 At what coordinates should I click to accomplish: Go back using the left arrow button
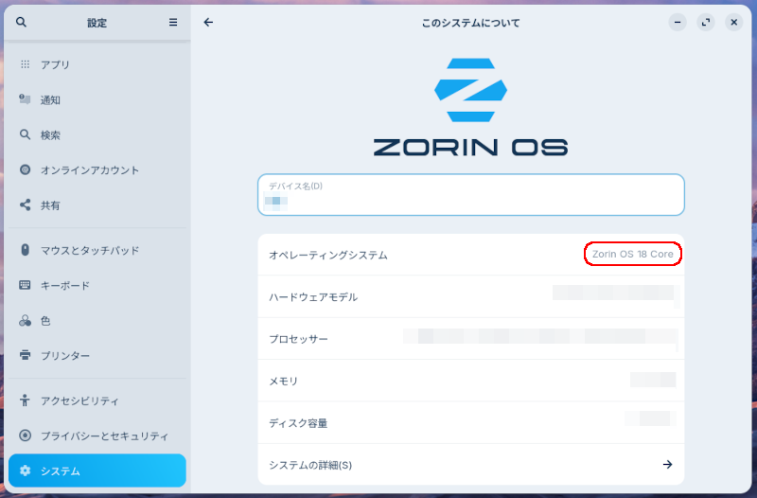[x=208, y=23]
